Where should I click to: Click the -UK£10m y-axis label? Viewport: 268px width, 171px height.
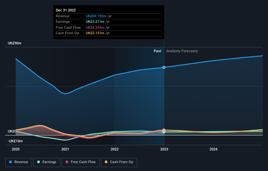(15, 141)
